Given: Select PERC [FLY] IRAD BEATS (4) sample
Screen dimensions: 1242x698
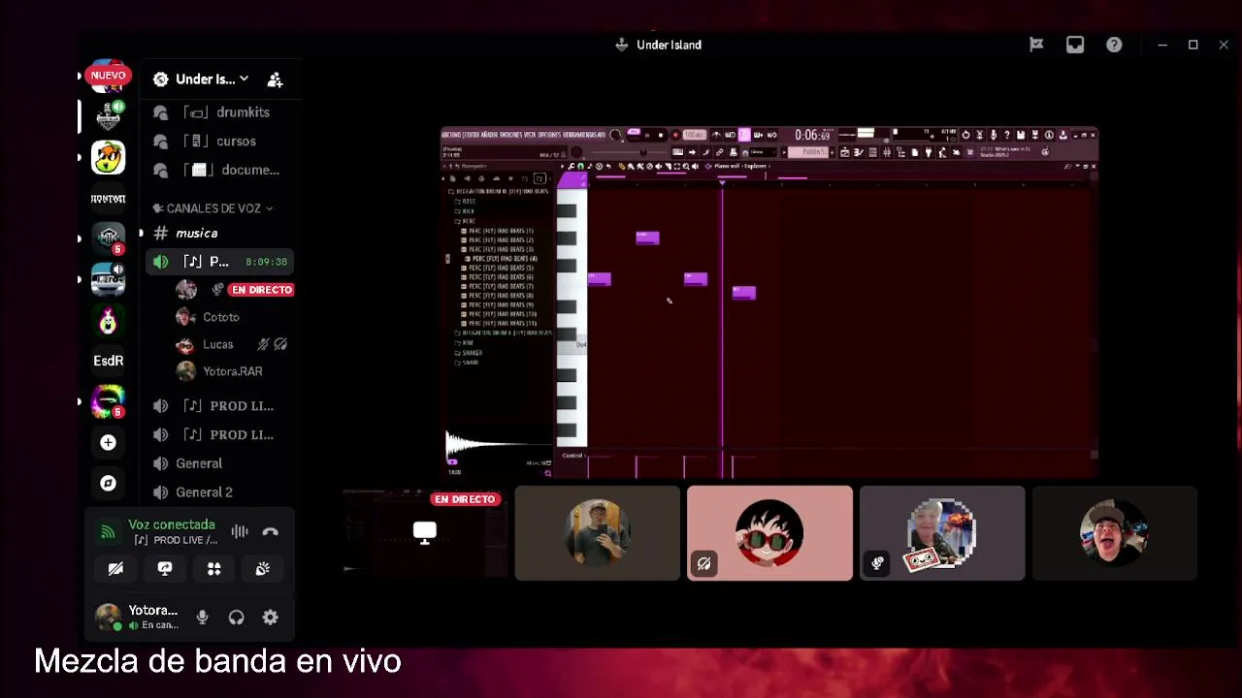Looking at the screenshot, I should point(502,259).
